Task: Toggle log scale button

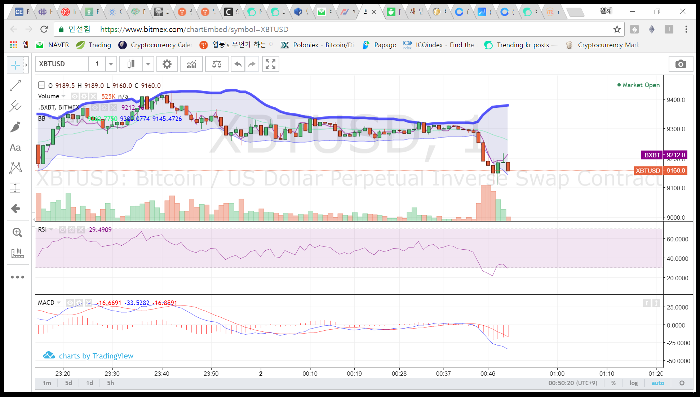Action: coord(633,383)
